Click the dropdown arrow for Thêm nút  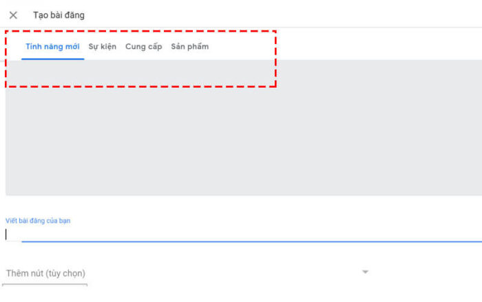click(365, 272)
